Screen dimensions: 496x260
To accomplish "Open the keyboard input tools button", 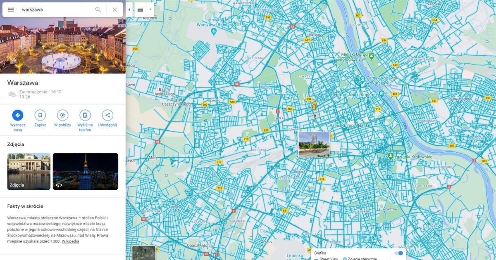I will point(140,9).
